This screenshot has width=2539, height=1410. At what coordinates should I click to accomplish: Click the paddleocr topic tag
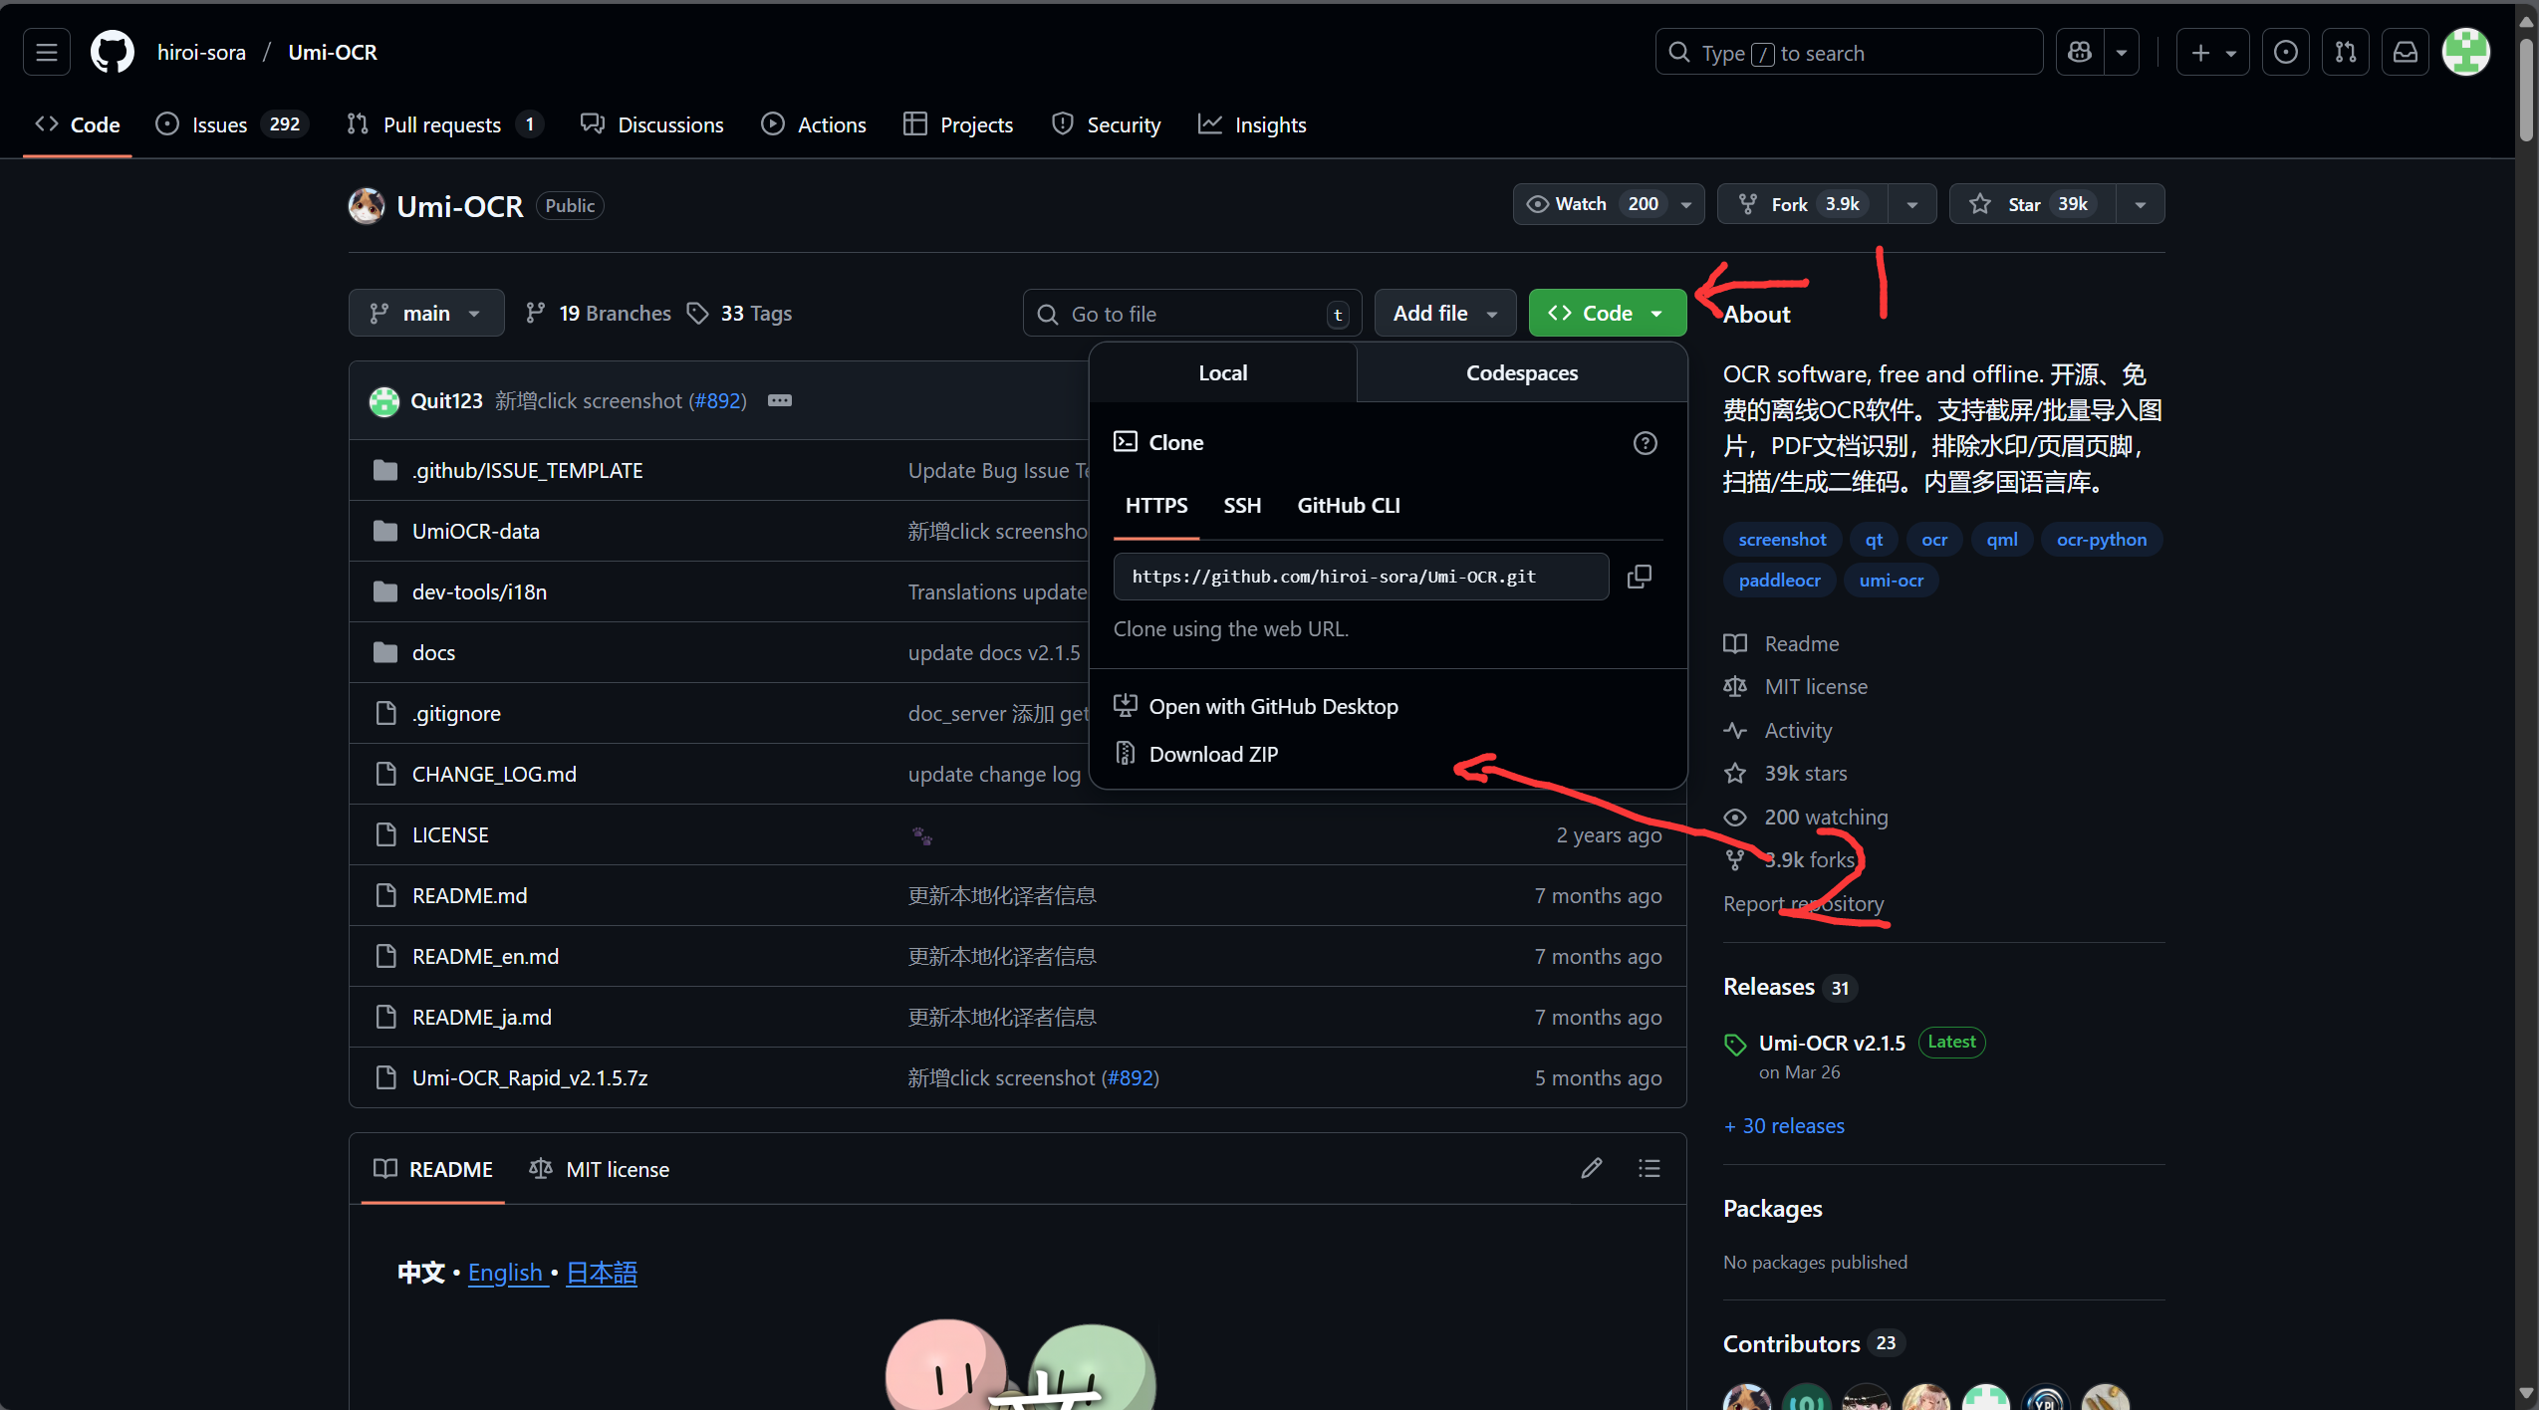1779,581
